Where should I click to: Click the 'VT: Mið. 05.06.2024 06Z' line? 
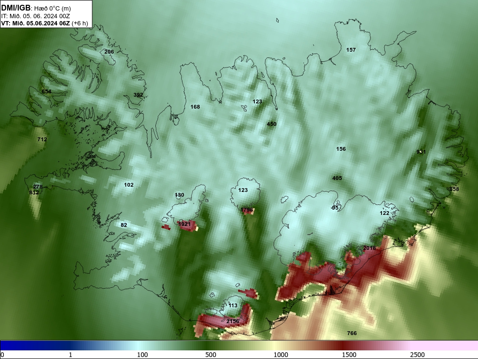coord(35,23)
